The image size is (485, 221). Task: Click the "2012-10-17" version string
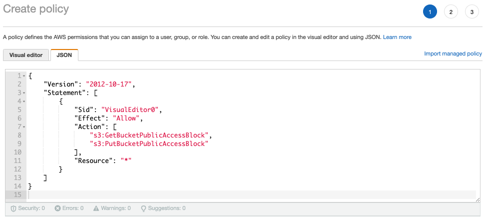(110, 84)
